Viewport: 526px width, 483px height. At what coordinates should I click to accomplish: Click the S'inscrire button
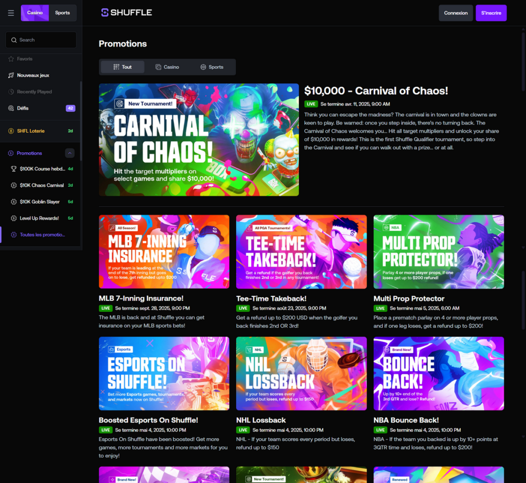[x=491, y=13]
